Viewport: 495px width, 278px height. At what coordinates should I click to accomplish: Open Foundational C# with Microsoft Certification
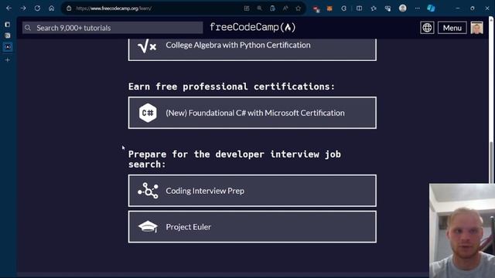click(252, 113)
